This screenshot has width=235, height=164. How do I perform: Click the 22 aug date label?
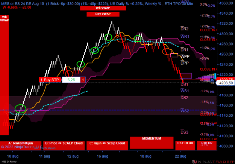[180, 156]
